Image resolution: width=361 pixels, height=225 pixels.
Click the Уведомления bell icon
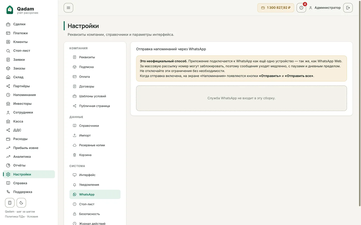tap(74, 184)
